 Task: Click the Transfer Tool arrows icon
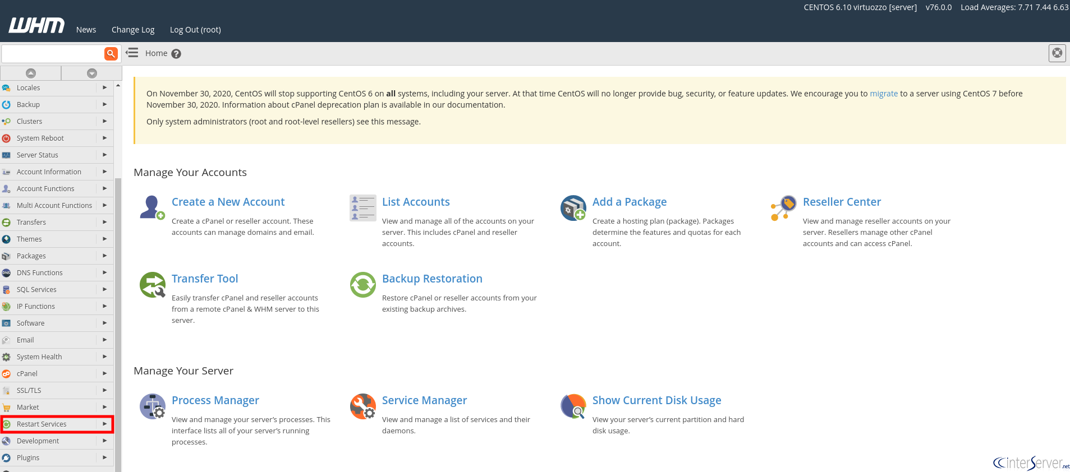pyautogui.click(x=152, y=285)
